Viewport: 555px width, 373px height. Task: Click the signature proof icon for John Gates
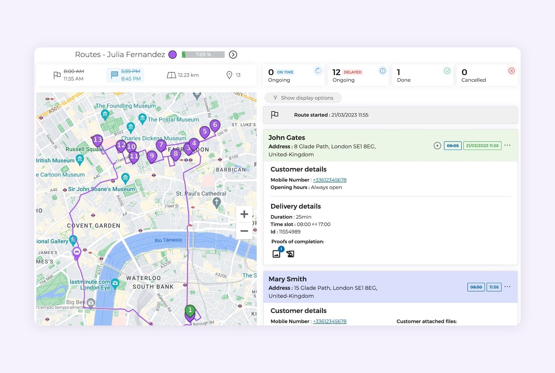tap(290, 254)
